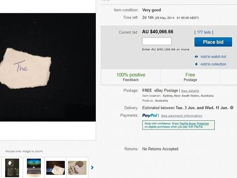Click the delivery estimate help question mark icon

[x=232, y=108]
